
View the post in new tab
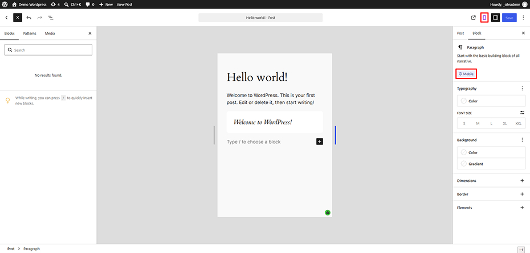point(473,18)
